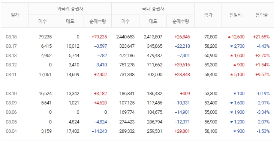The height and width of the screenshot is (141, 274).
Task: Click change rate -4.43%
Action: pyautogui.click(x=263, y=46)
